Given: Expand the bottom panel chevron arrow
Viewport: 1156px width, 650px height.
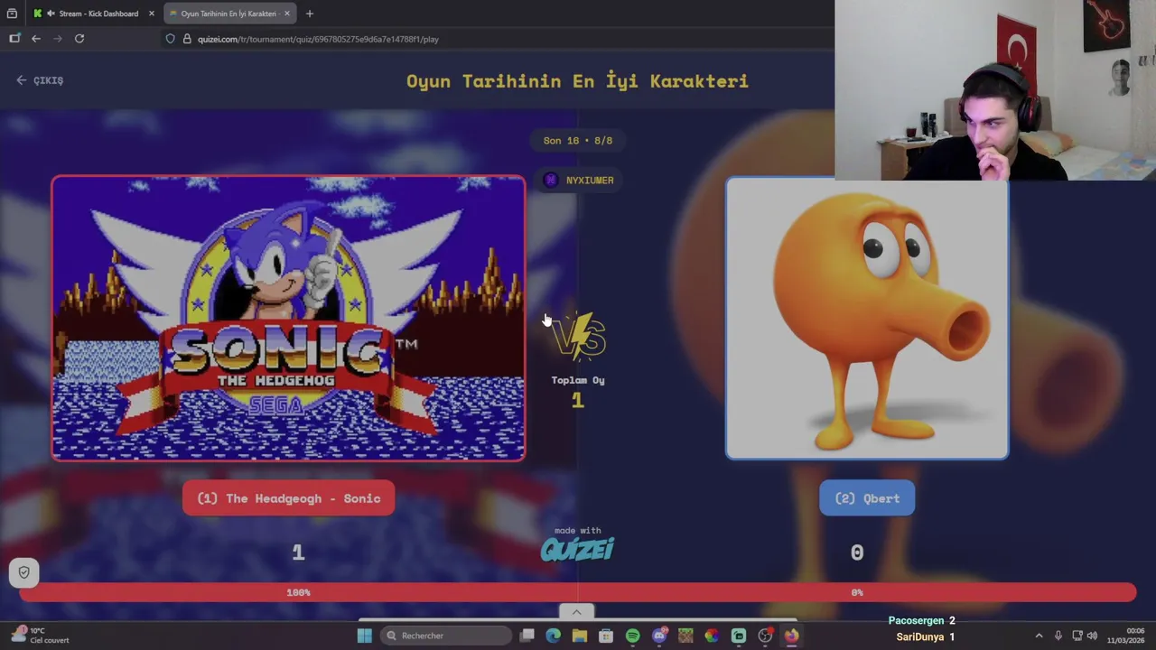Looking at the screenshot, I should [x=577, y=612].
